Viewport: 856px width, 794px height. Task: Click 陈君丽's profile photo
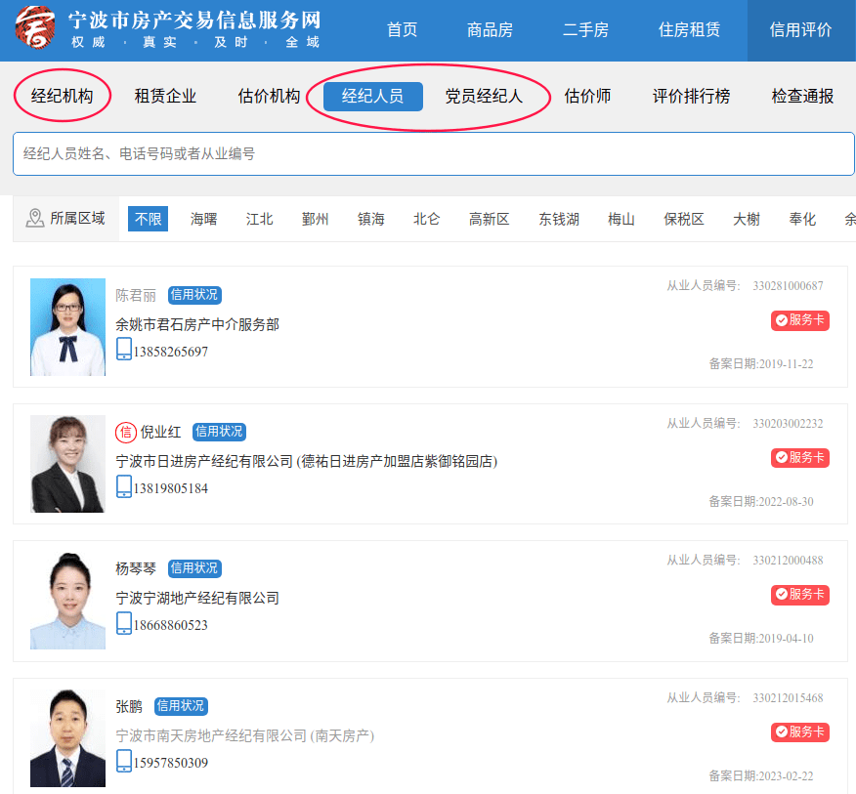tap(66, 327)
